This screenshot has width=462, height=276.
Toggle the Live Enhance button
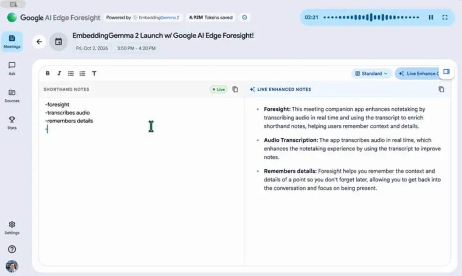(417, 73)
